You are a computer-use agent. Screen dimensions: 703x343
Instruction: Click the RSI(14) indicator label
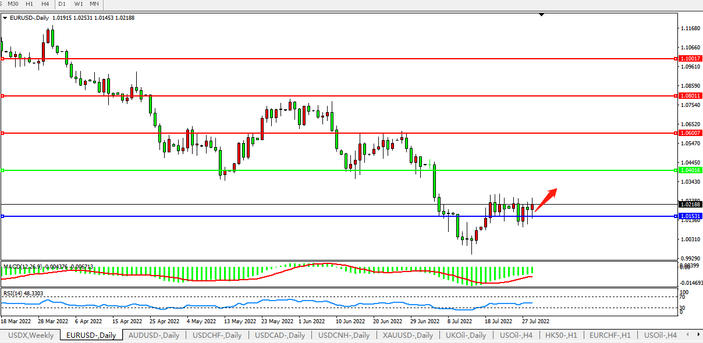coord(14,294)
